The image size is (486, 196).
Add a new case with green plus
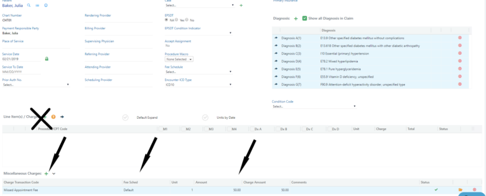241,5
